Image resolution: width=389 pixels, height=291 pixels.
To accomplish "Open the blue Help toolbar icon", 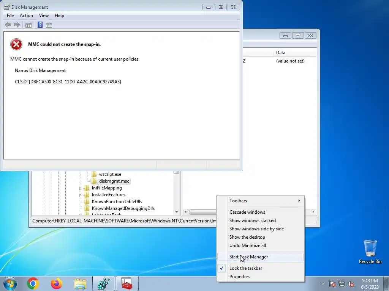I will [40, 25].
